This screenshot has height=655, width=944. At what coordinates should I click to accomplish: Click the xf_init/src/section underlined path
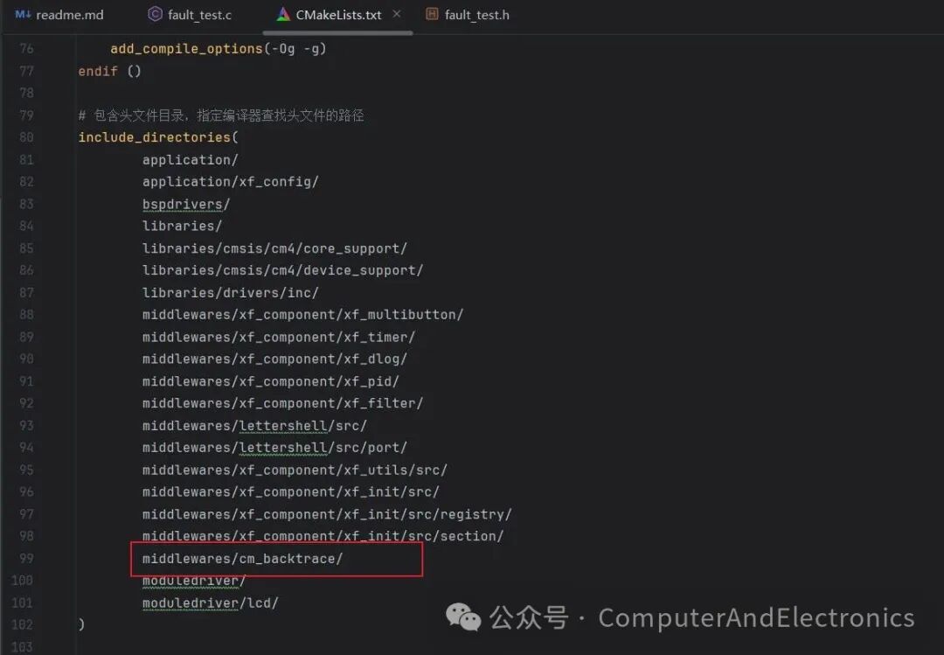323,535
